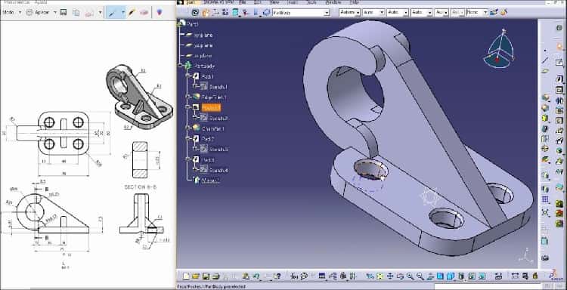Open the formula f(x) tool
This screenshot has width=567, height=290.
(294, 276)
